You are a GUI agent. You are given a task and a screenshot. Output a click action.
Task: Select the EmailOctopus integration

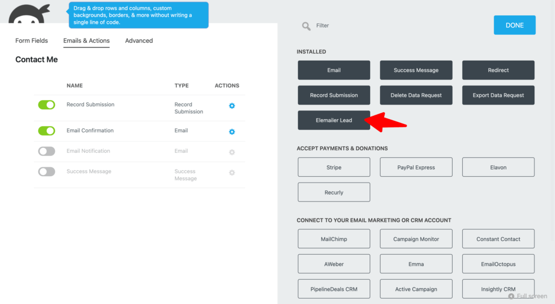pos(498,264)
